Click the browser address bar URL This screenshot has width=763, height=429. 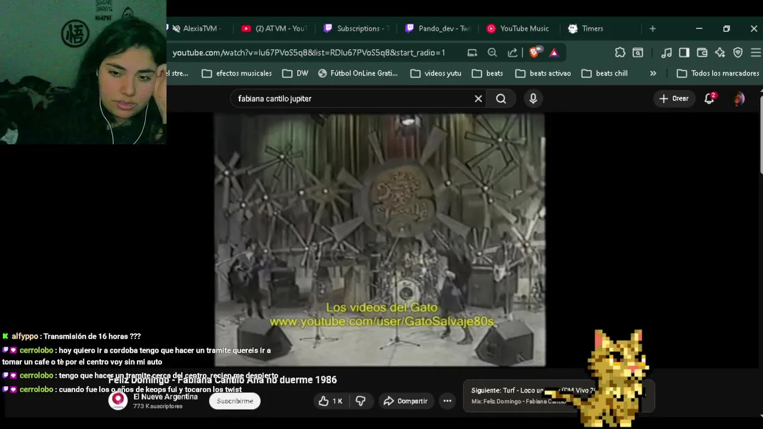pyautogui.click(x=309, y=52)
